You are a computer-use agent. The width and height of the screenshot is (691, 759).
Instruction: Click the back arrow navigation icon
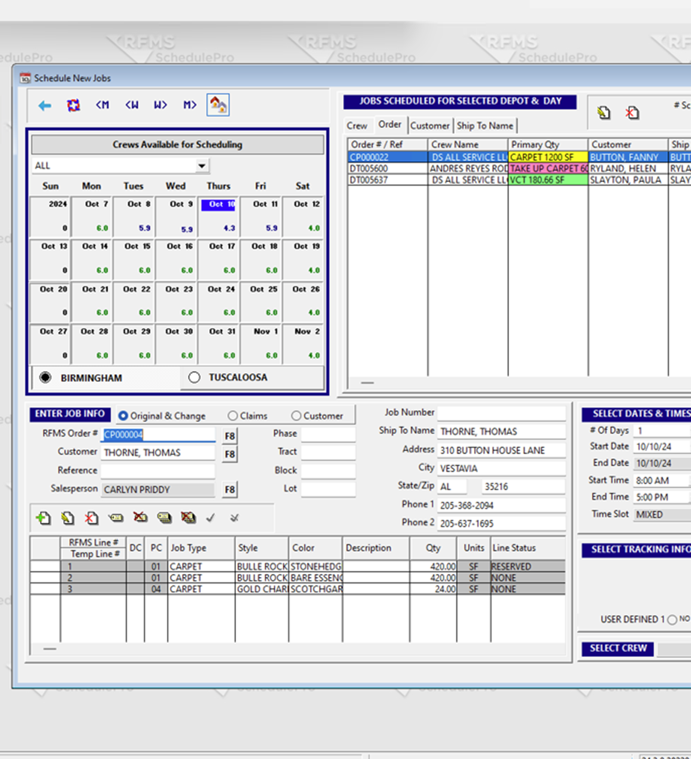coord(45,105)
